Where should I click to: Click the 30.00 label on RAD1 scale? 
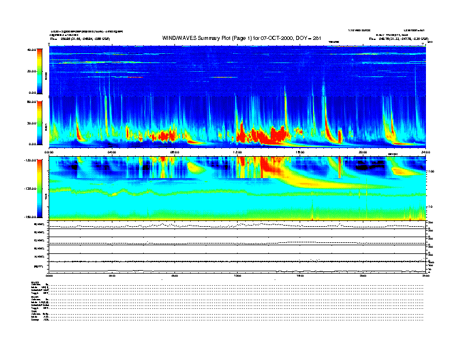[31, 123]
